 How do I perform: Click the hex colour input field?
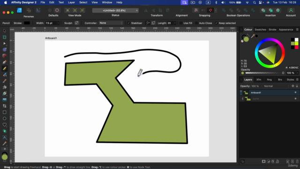tap(293, 68)
